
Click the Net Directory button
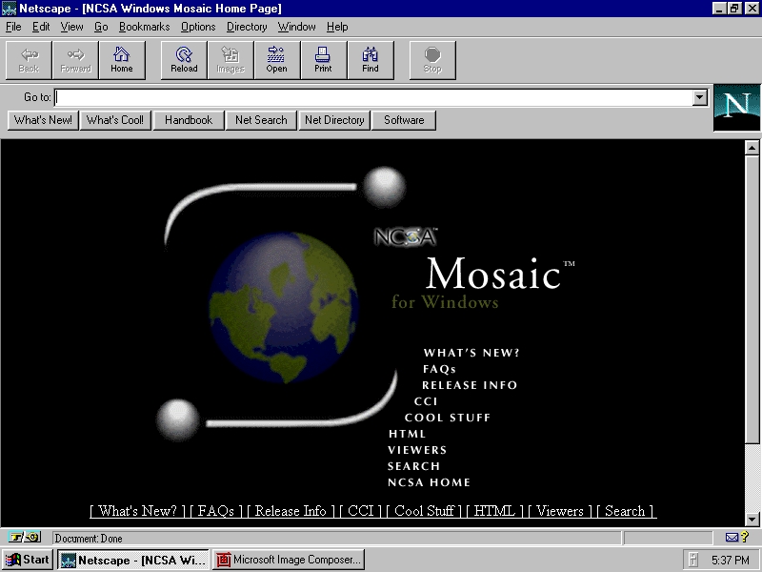pos(334,120)
